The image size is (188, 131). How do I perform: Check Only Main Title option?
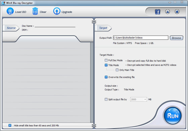117,70
